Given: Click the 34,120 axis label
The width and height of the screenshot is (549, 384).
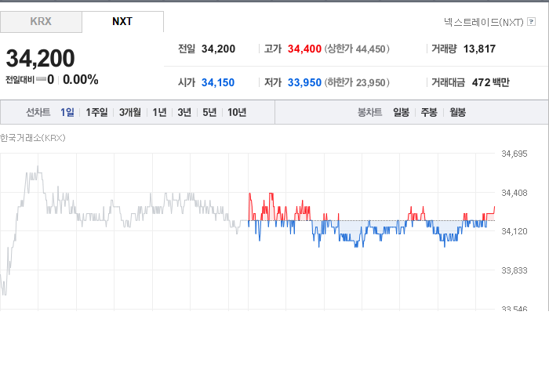Looking at the screenshot, I should pos(514,231).
